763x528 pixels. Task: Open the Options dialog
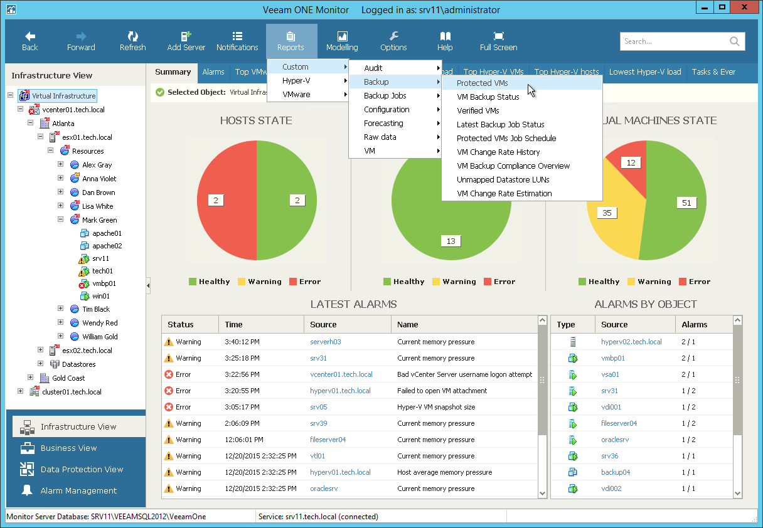pyautogui.click(x=393, y=41)
